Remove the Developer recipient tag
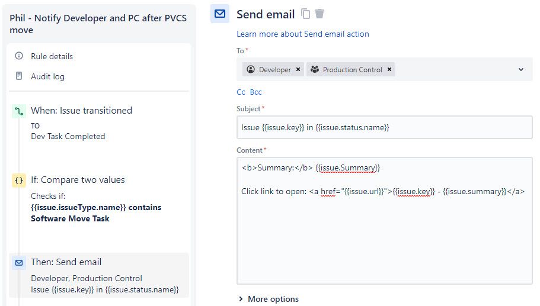The width and height of the screenshot is (540, 306). (298, 70)
